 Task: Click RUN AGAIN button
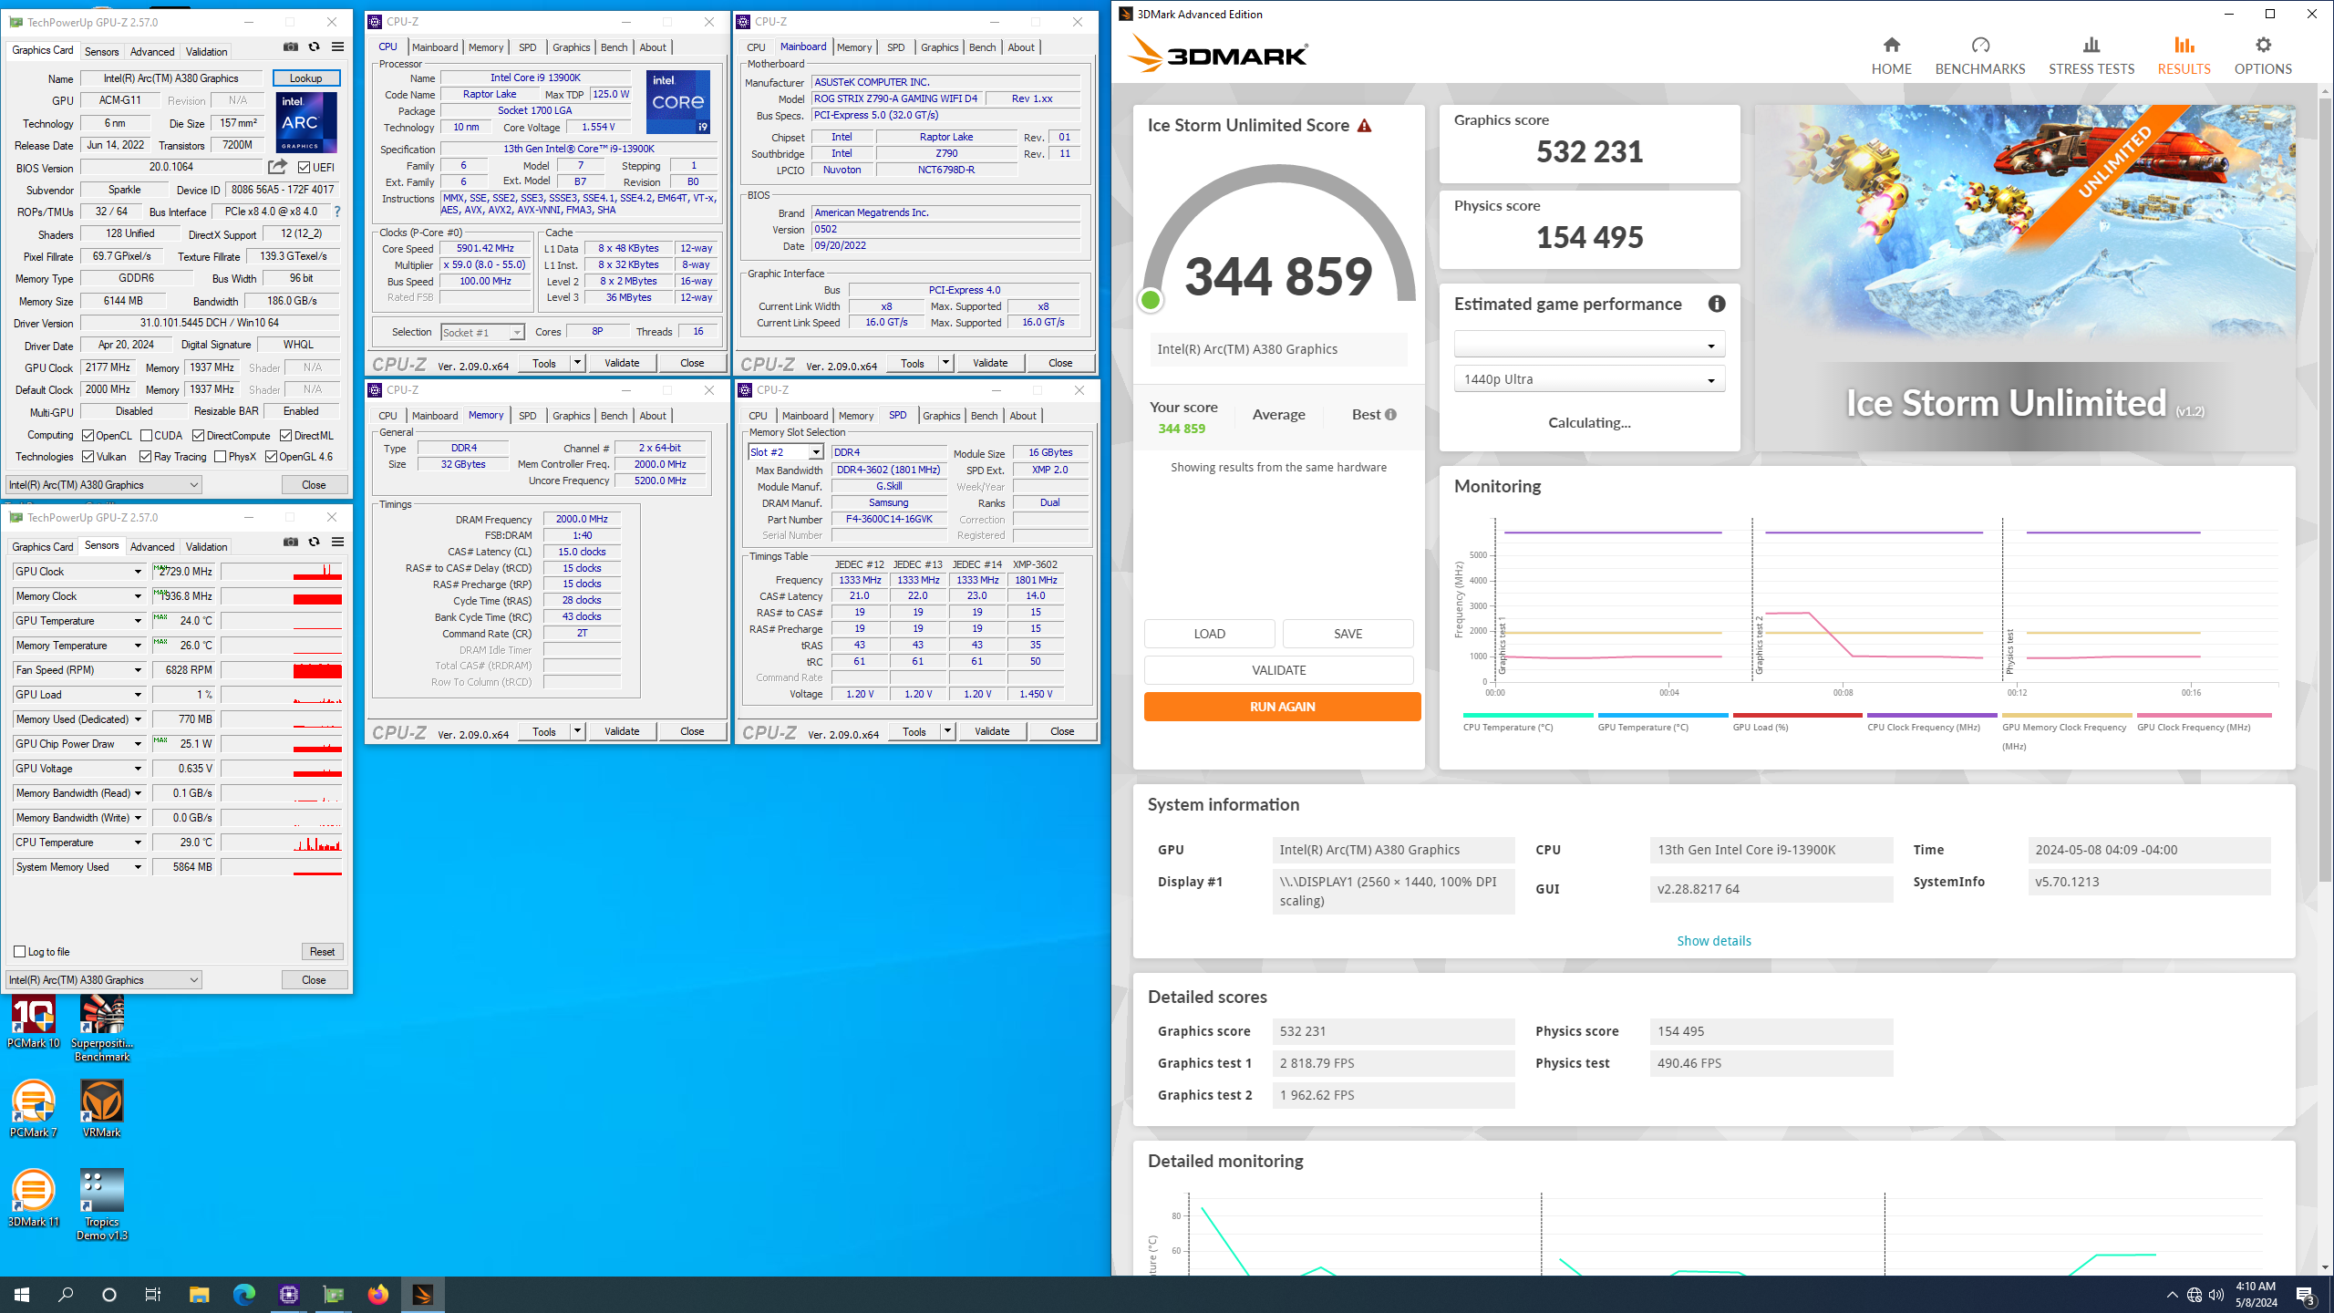(1282, 707)
